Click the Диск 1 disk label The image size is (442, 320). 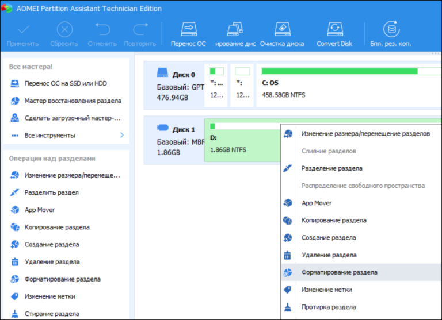(184, 129)
